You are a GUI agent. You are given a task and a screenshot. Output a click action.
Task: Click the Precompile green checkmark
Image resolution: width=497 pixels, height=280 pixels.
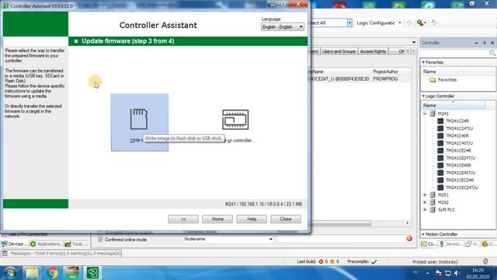pyautogui.click(x=374, y=261)
